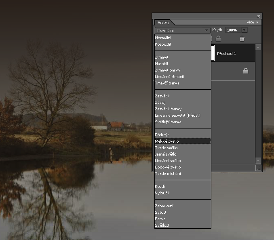This screenshot has width=274, height=240.
Task: Expand the více panel menu
Action: 253,22
